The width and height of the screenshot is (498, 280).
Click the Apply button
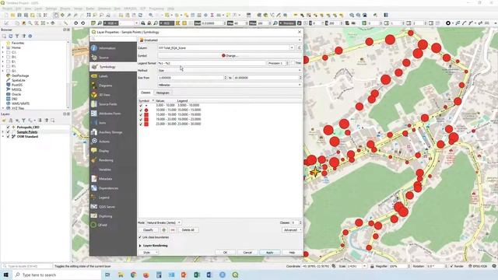[270, 252]
